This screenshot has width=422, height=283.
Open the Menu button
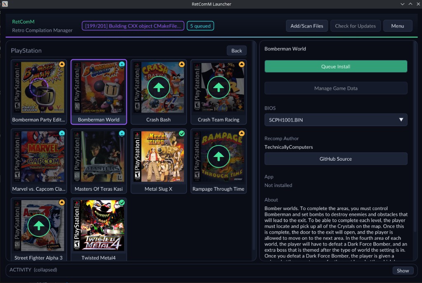coord(398,26)
